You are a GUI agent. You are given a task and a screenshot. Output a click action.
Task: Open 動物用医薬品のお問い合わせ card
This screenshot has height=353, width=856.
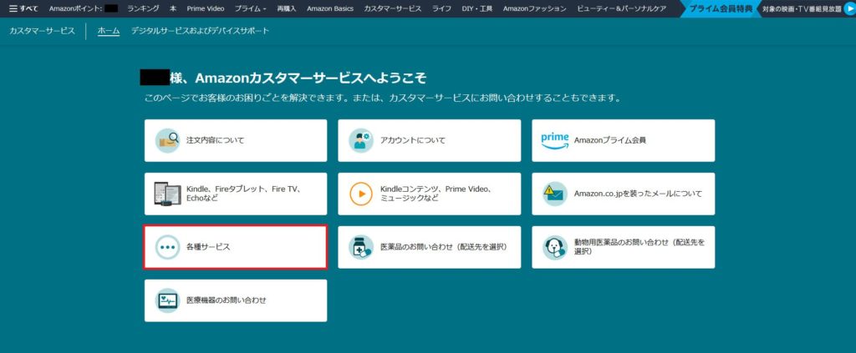click(624, 247)
